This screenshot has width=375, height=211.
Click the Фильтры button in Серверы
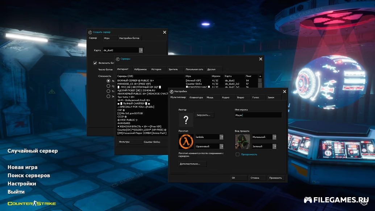[130, 142]
